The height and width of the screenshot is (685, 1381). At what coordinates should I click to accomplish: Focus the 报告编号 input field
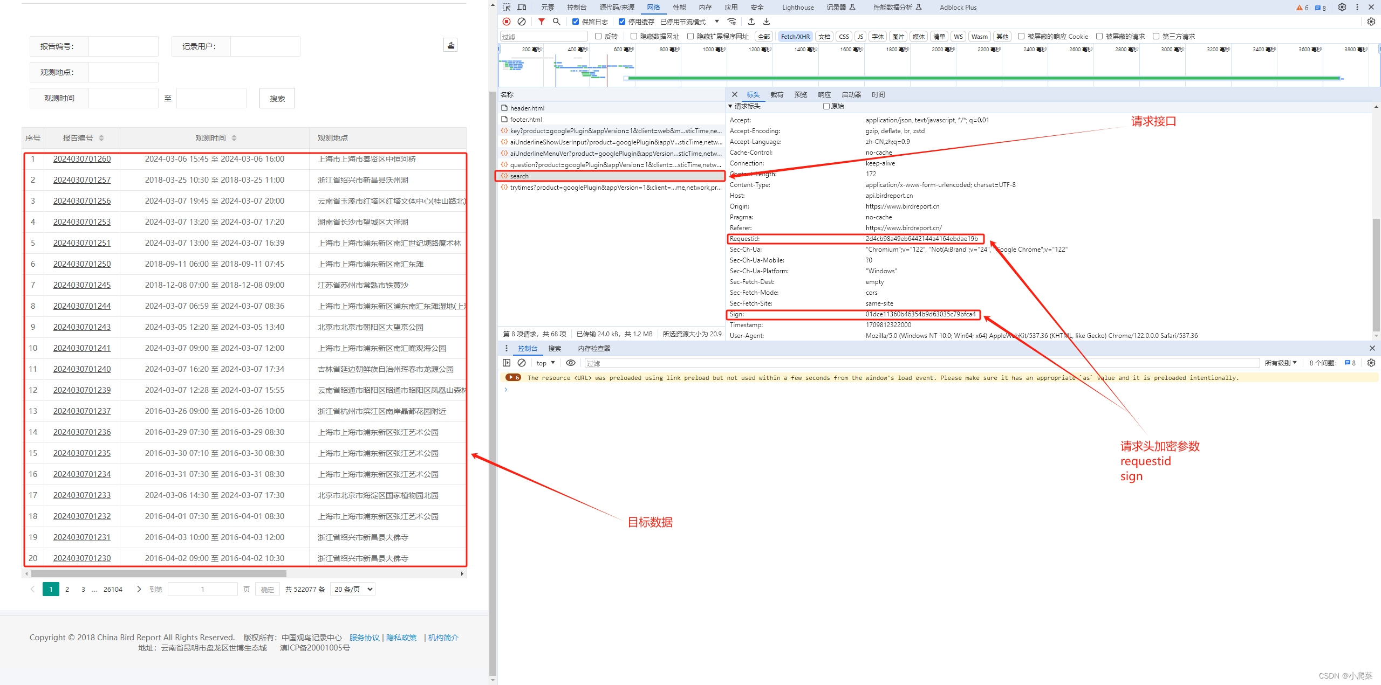click(124, 46)
